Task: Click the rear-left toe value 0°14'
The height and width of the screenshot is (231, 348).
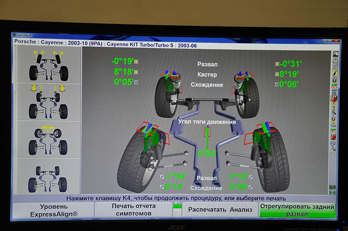Action: pyautogui.click(x=174, y=187)
